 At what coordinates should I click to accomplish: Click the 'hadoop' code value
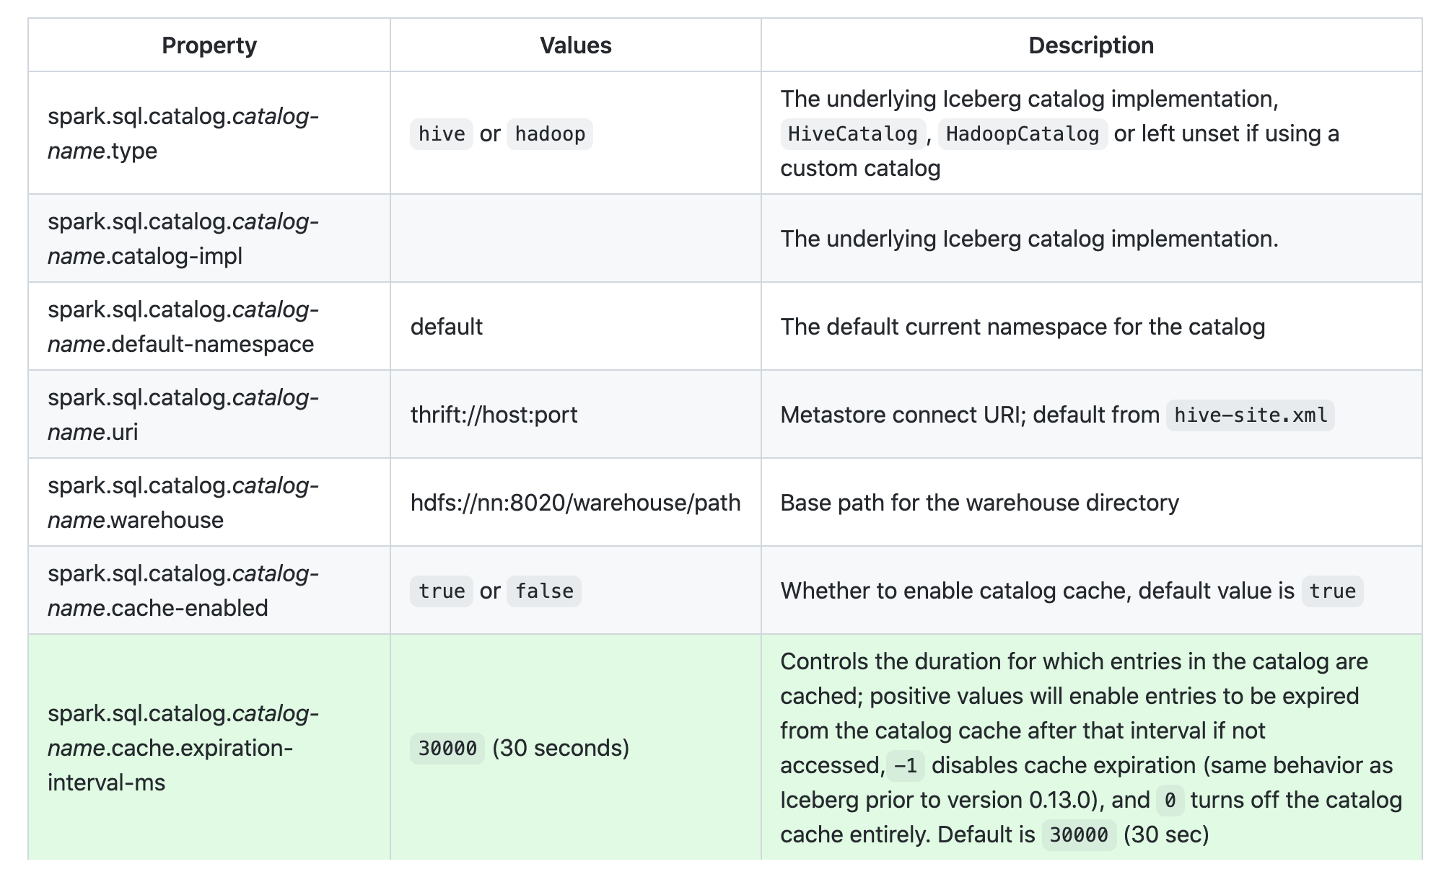(549, 134)
